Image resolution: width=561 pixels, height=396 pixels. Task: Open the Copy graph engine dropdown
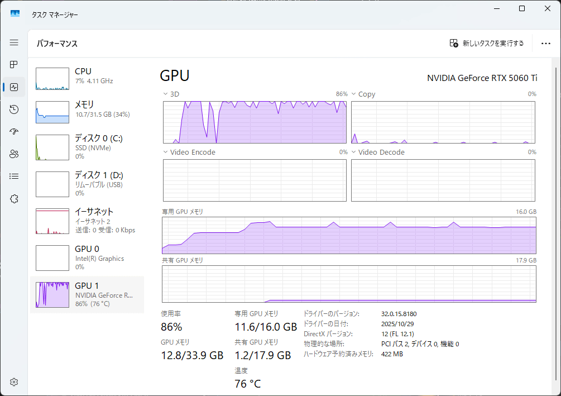(362, 94)
